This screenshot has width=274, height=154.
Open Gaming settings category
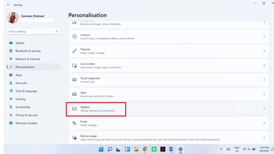click(20, 99)
